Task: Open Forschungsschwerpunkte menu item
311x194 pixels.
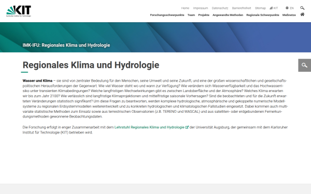Action: click(167, 15)
